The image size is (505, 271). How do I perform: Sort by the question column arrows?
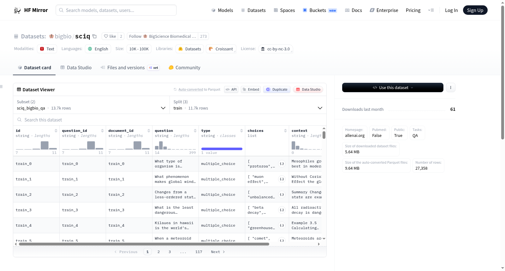click(x=195, y=131)
